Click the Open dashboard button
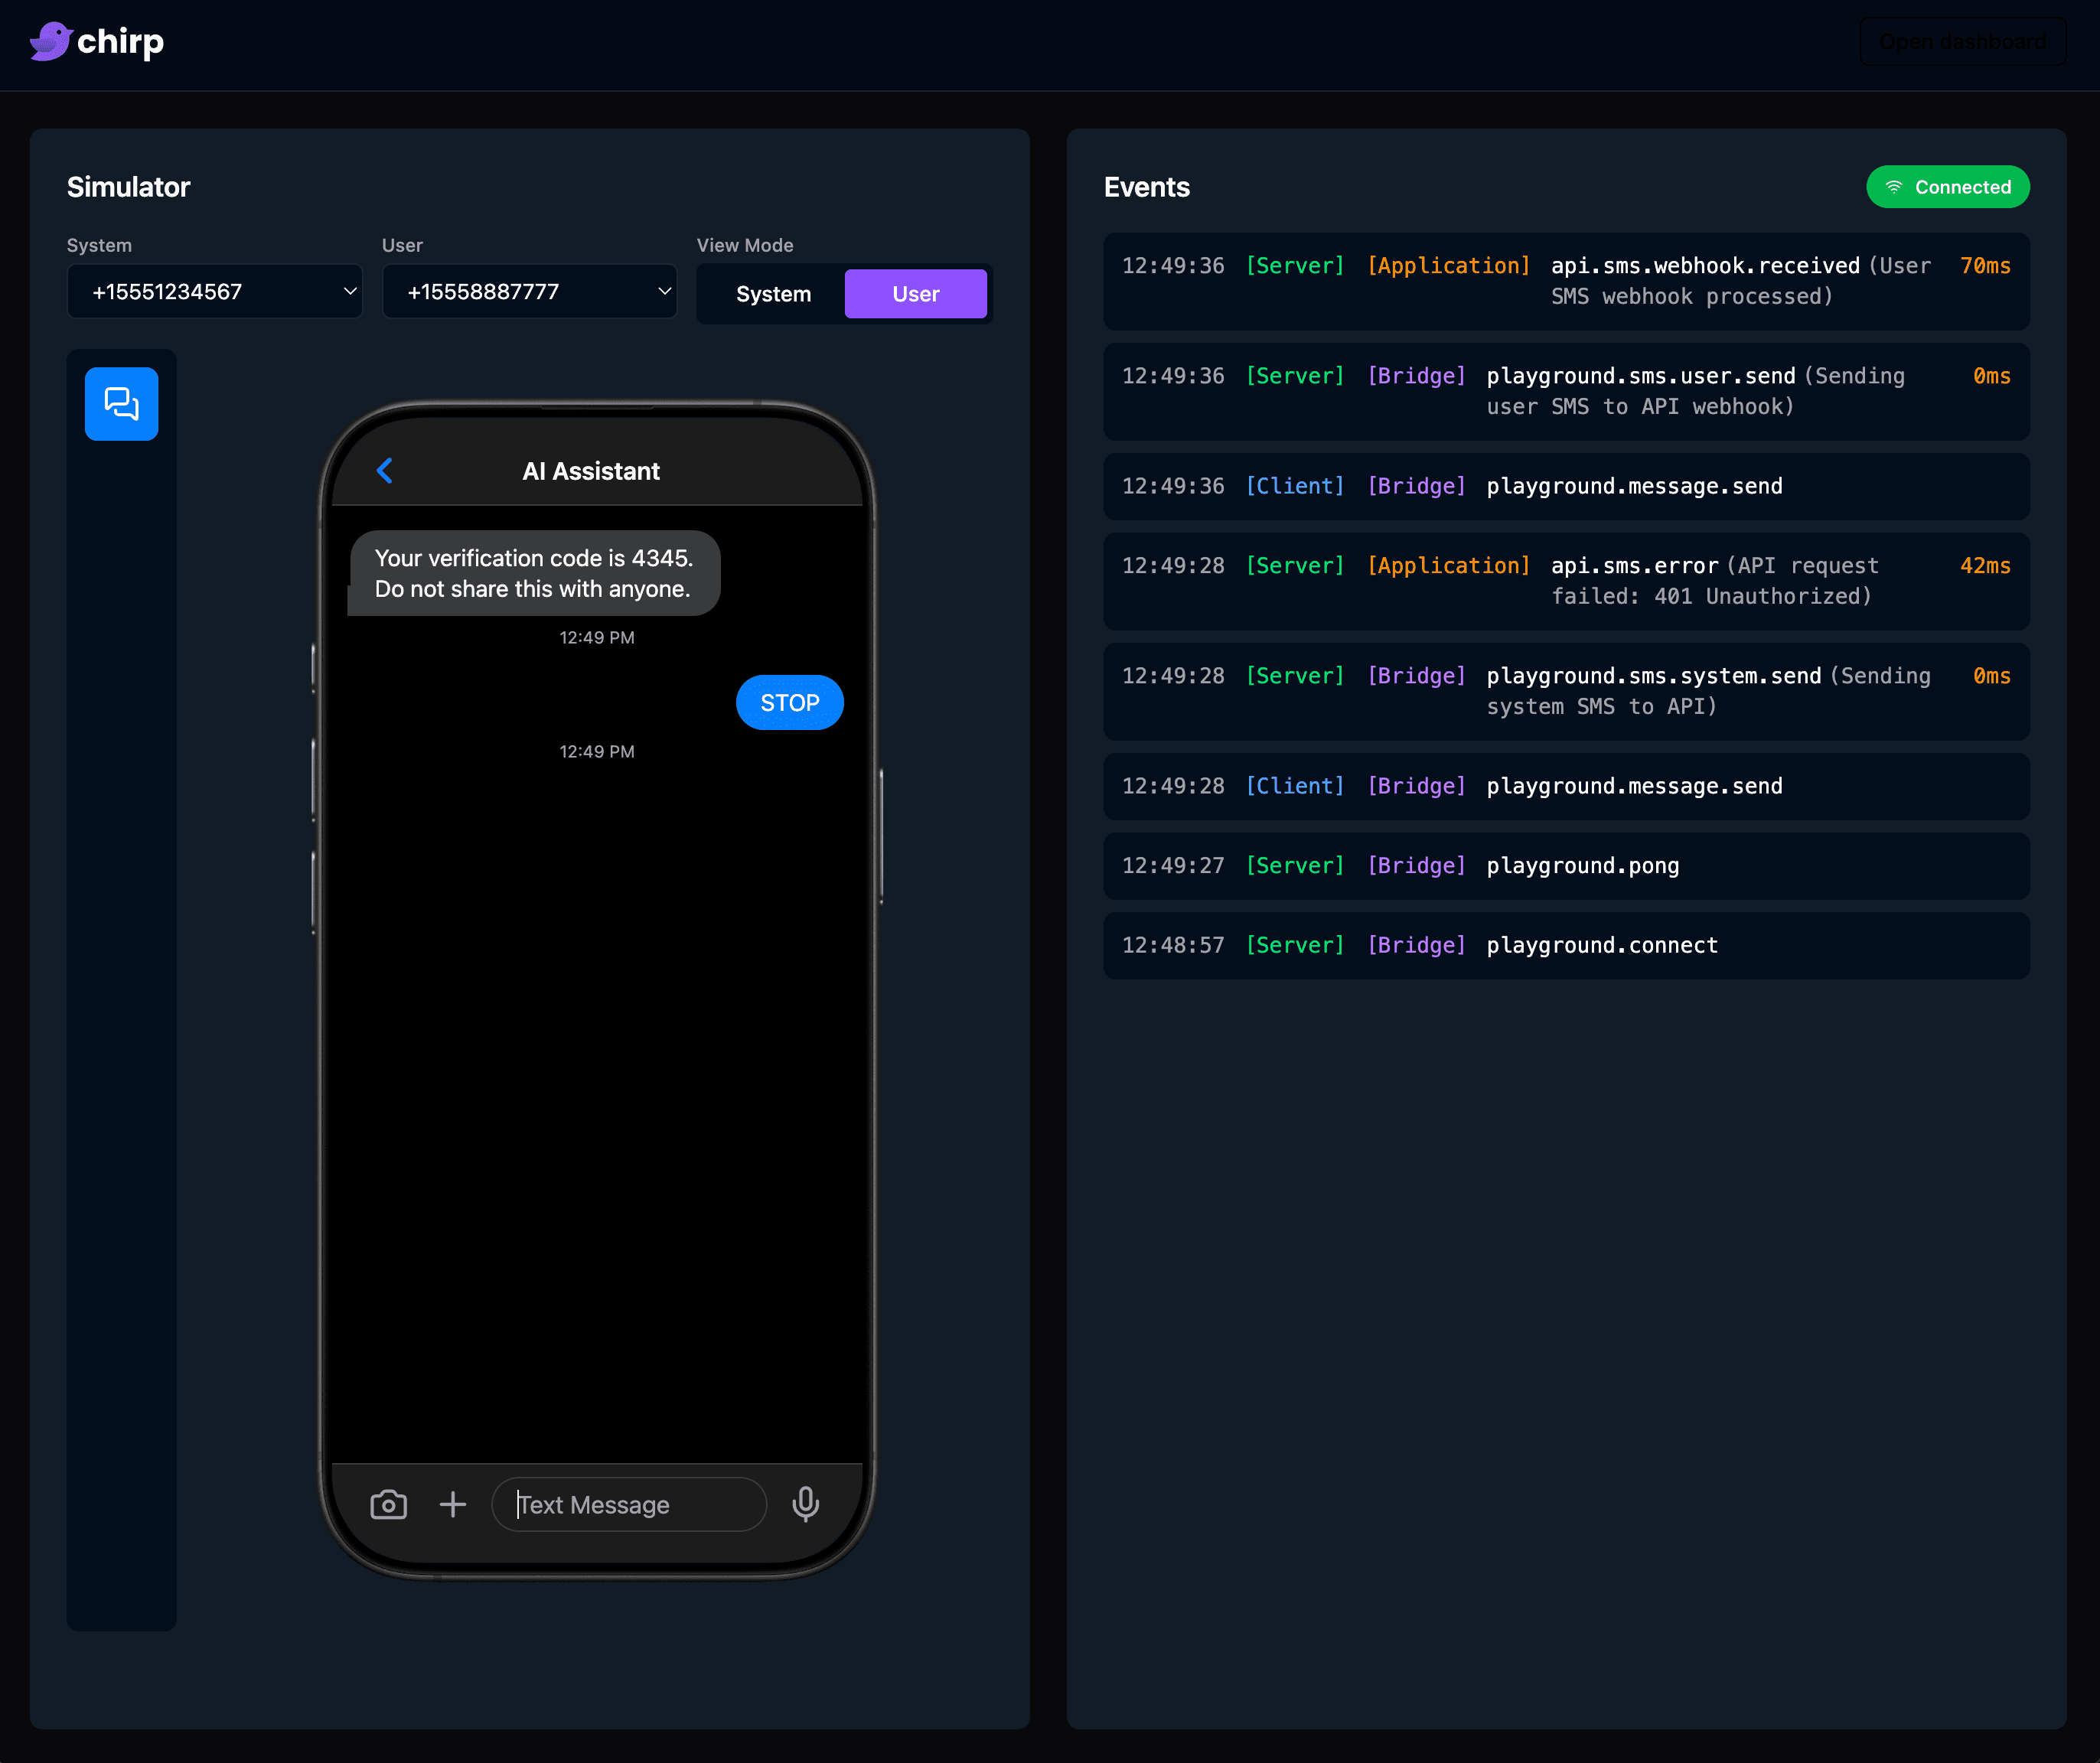The height and width of the screenshot is (1763, 2100). [x=1962, y=41]
